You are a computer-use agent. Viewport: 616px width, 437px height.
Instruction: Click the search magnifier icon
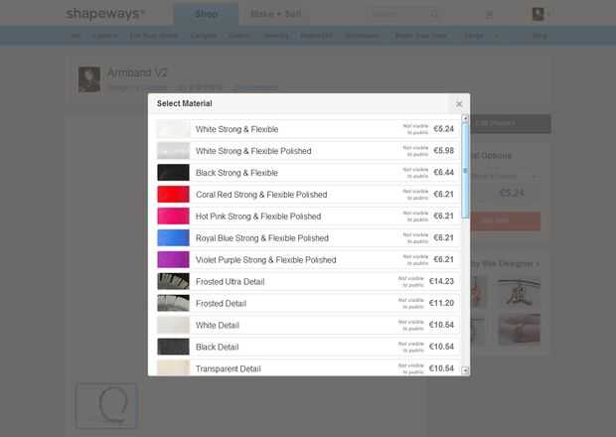coord(434,14)
